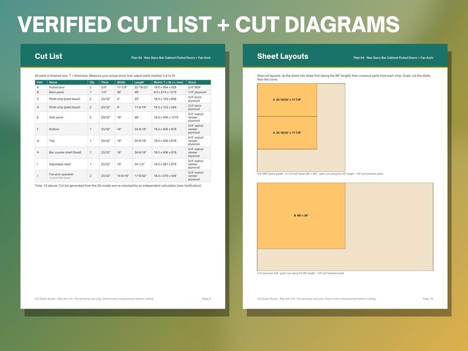Click the '3/4" MDF (paint grade)' sheet caption
Image resolution: width=468 pixels, height=351 pixels.
pos(320,174)
